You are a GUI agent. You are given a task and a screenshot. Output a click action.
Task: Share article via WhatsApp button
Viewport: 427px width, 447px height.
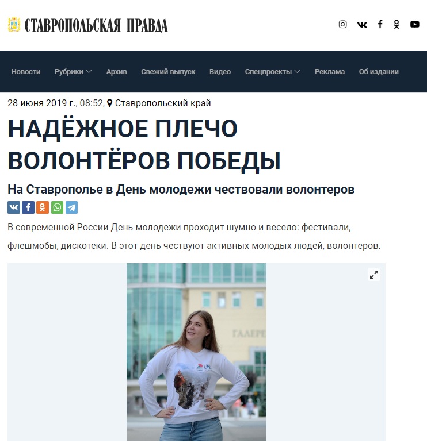coord(57,207)
